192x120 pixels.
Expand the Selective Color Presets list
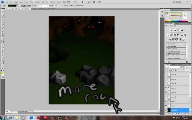[167, 58]
